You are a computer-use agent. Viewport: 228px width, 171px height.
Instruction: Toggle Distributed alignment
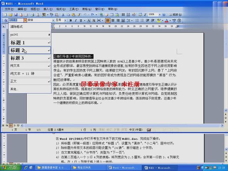click(123, 20)
